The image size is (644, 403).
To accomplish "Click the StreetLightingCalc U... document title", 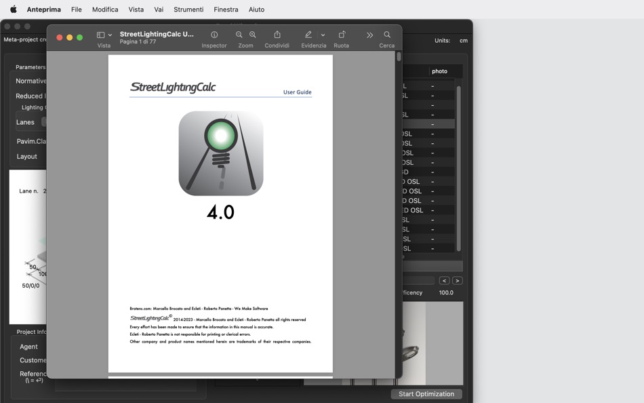I will (x=157, y=34).
